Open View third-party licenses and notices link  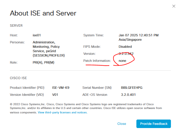click(63, 113)
